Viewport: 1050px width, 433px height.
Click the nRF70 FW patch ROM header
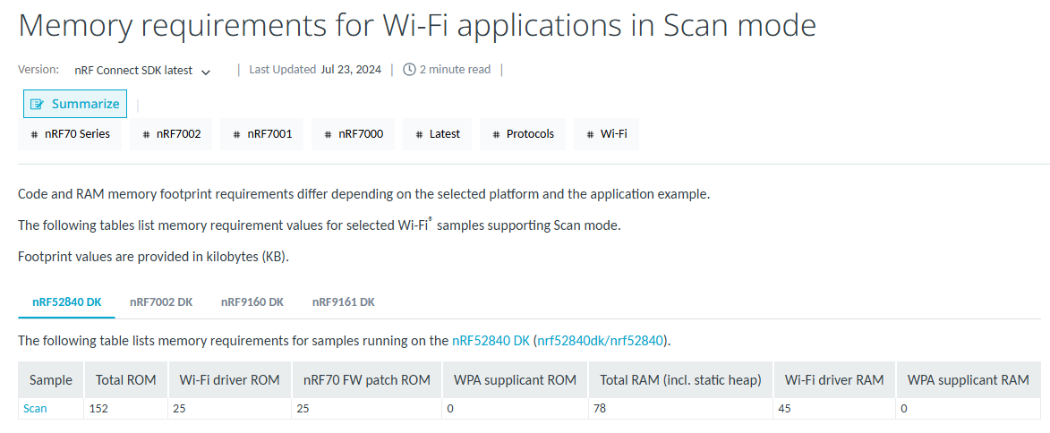click(366, 380)
